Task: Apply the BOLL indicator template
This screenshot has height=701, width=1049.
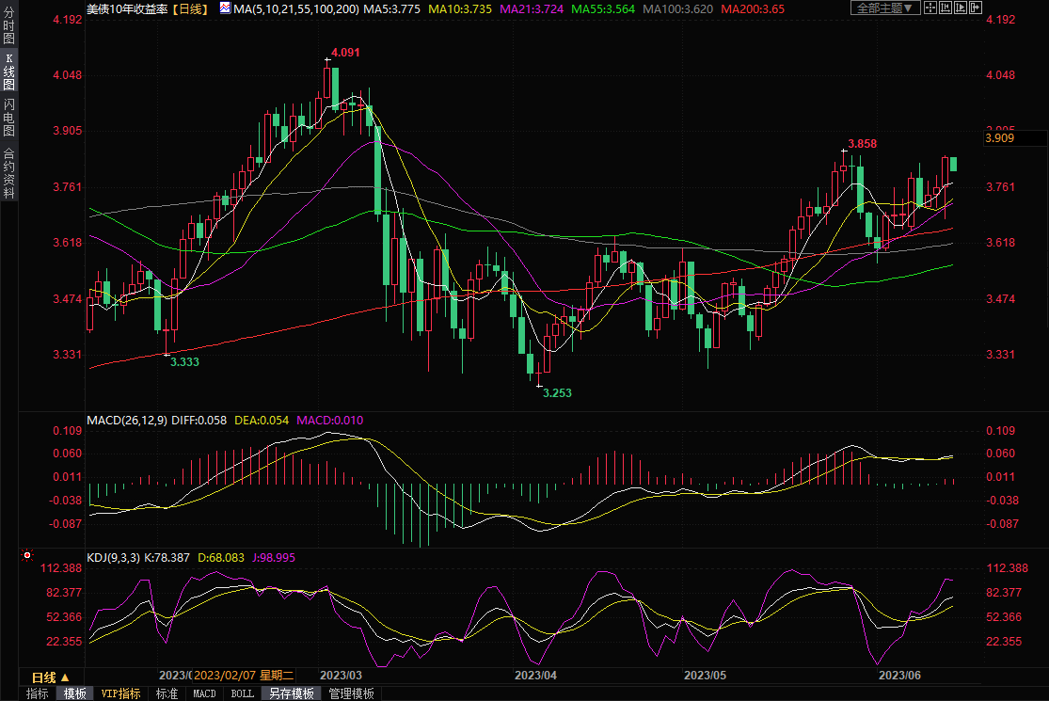Action: (242, 693)
